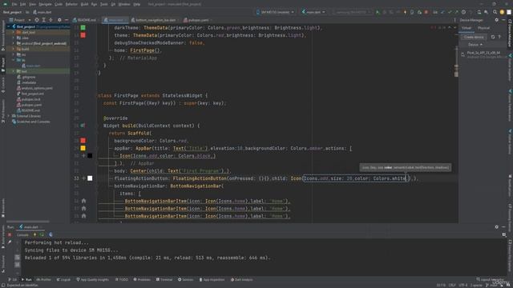Open Device Manager help question mark
This screenshot has width=513, height=288.
click(499, 37)
